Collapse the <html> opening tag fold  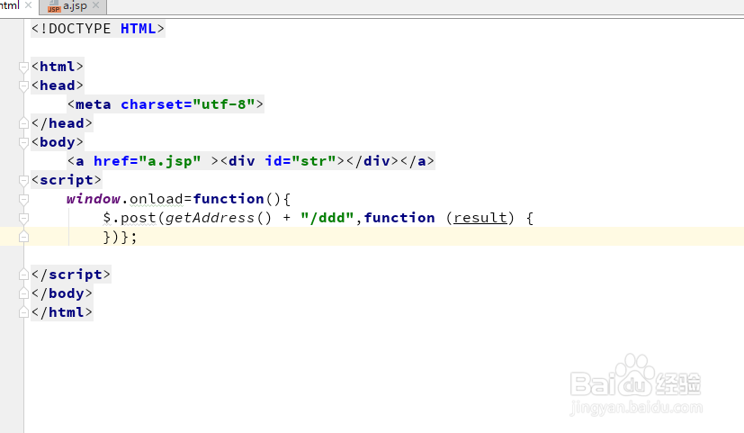point(23,67)
